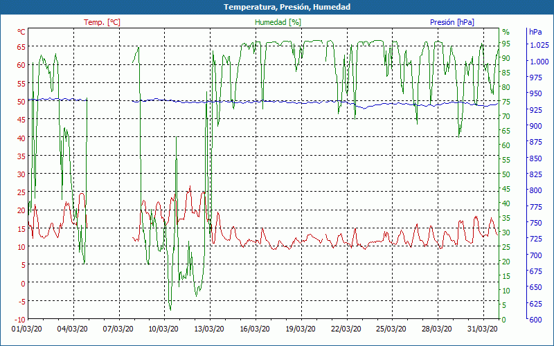Click the red '°C' axis unit label
This screenshot has width=554, height=346.
(21, 32)
